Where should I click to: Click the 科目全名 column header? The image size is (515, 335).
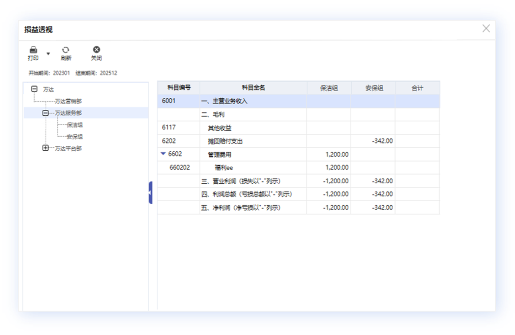[x=253, y=88]
